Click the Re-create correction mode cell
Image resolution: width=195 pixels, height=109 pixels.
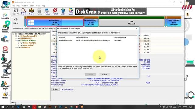118,40
